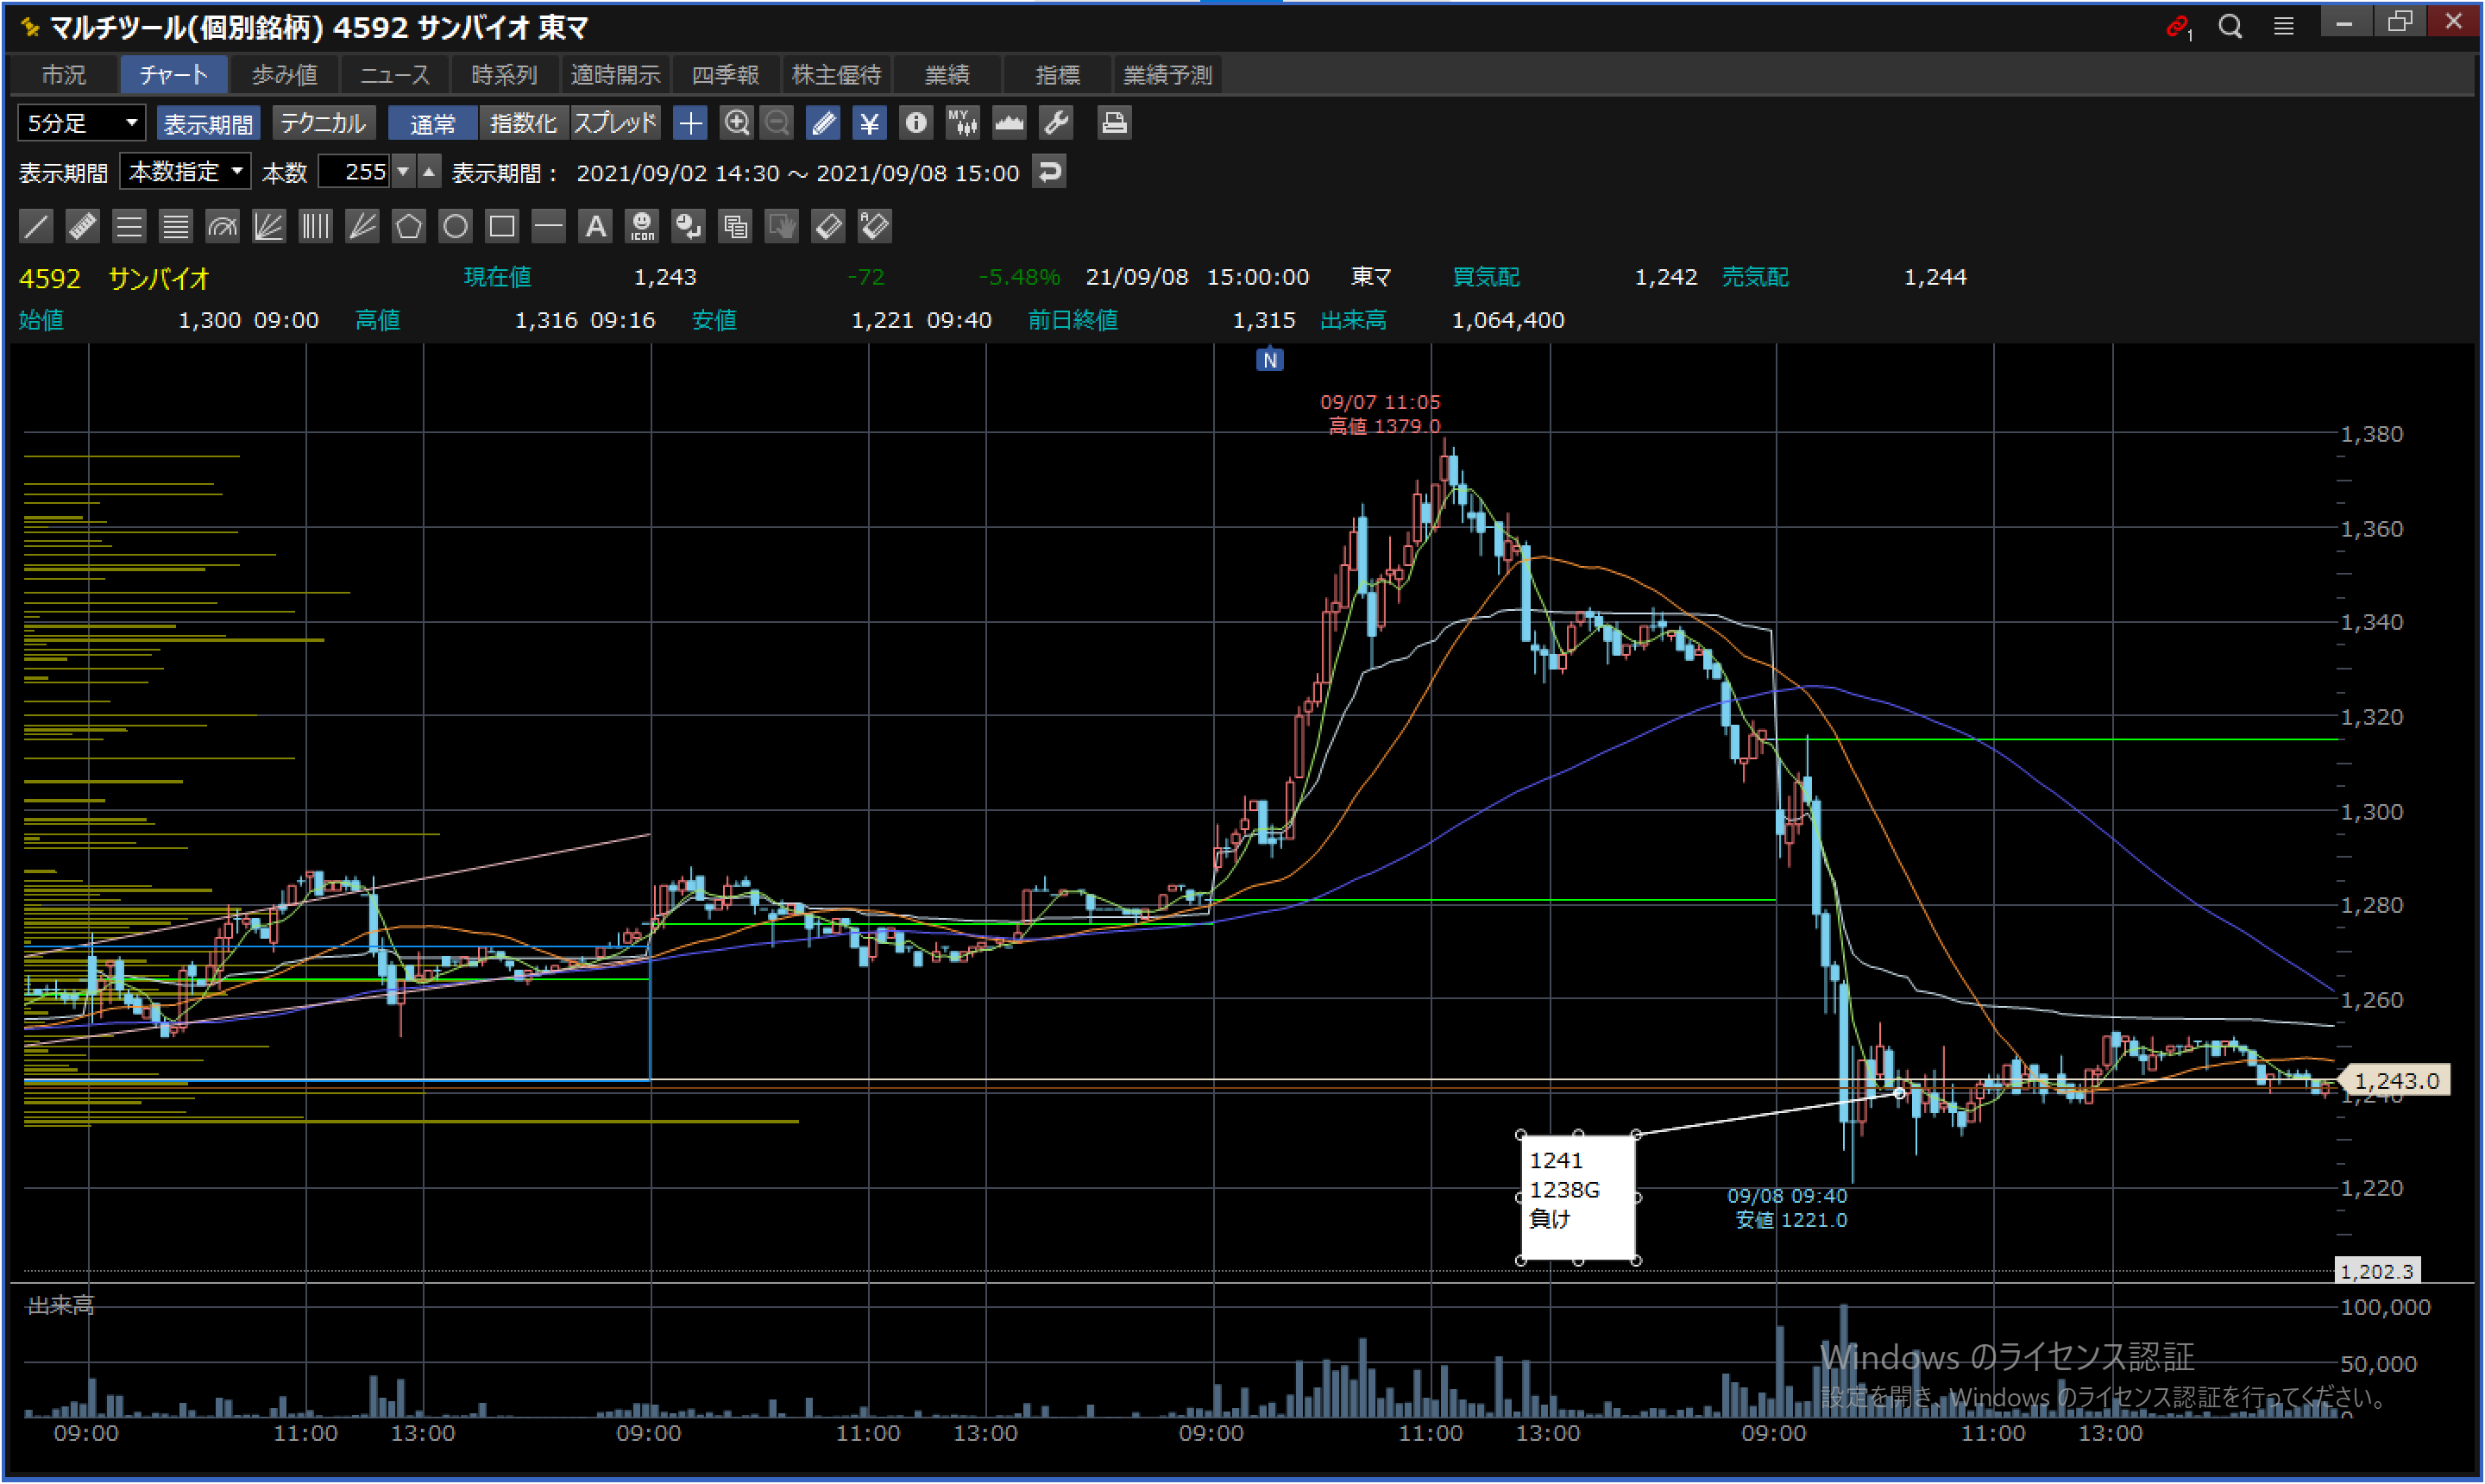Image resolution: width=2485 pixels, height=1484 pixels.
Task: Switch to the ニュース tab
Action: pos(395,75)
